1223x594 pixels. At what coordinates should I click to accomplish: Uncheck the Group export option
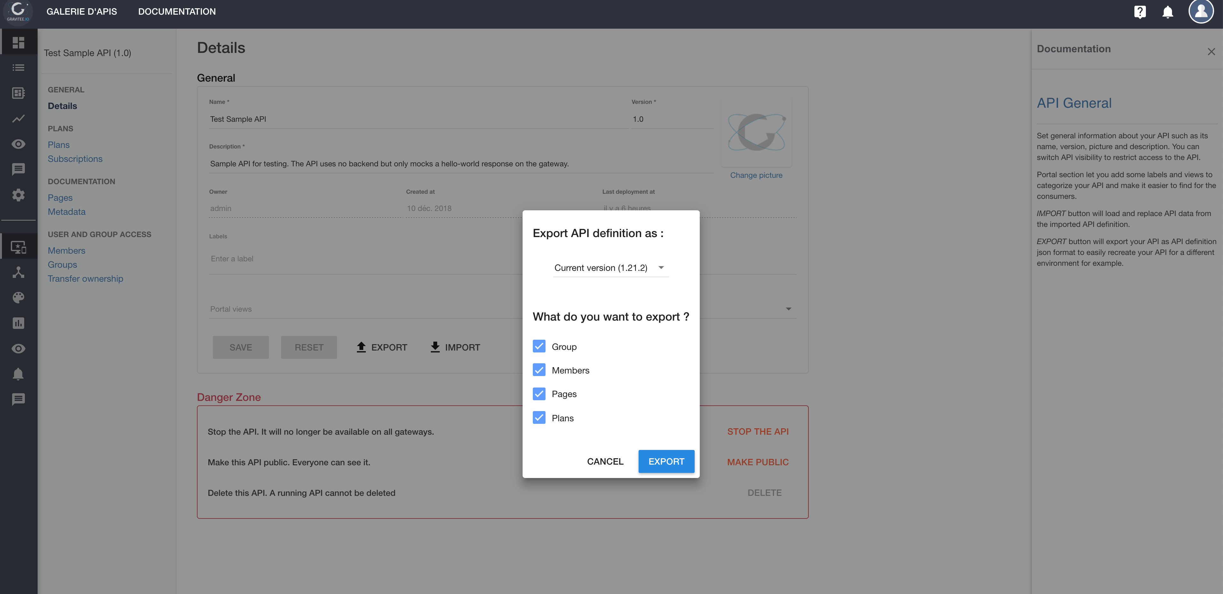click(539, 346)
